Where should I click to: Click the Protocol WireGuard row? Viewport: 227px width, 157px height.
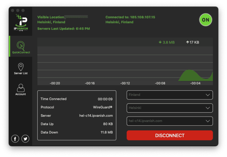pyautogui.click(x=77, y=107)
